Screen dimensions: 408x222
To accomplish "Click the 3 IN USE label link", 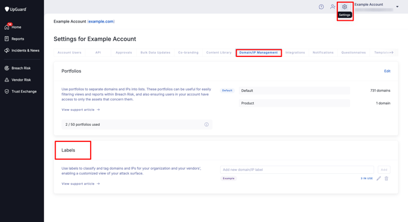I will point(366,179).
